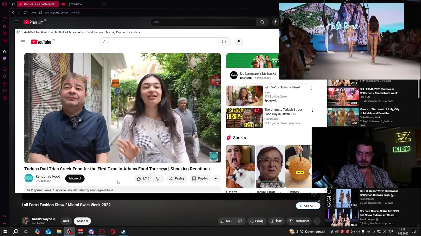Screen dimensions: 421x236
Task: Go back with the browser back arrow
Action: click(13, 12)
